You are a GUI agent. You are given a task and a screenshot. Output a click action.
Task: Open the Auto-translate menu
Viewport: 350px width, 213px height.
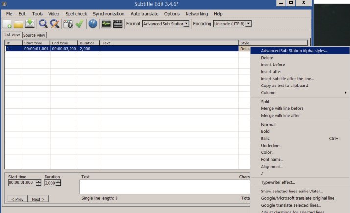[144, 14]
